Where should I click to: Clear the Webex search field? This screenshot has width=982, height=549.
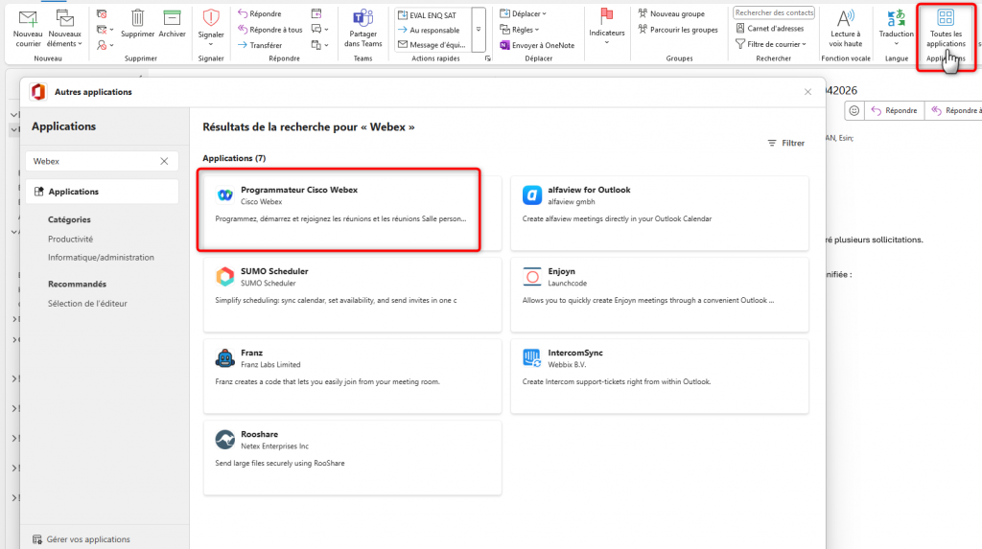click(164, 162)
